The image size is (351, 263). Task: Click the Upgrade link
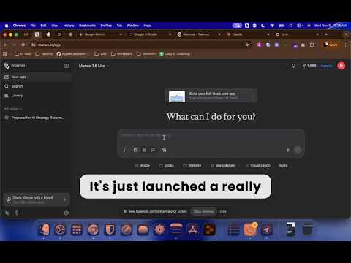point(325,66)
